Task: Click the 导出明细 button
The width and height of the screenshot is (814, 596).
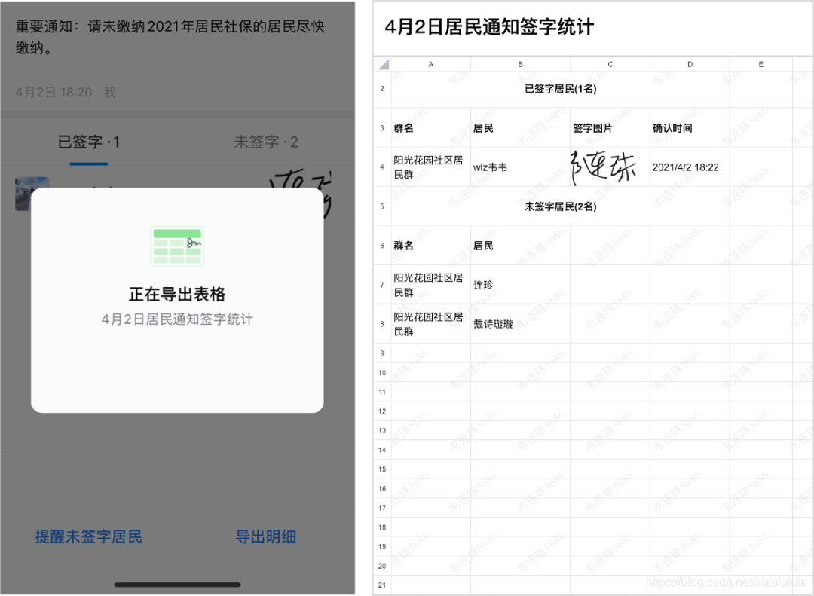Action: (x=266, y=536)
